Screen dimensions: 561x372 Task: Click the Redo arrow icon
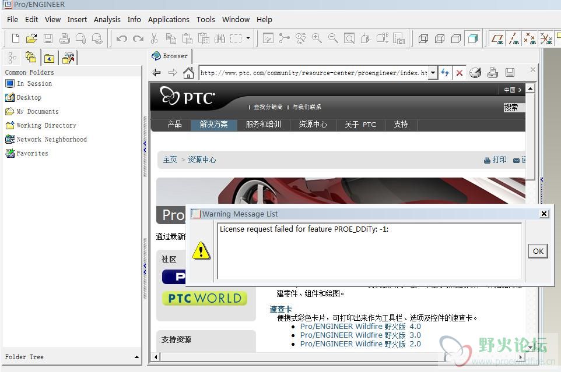138,38
